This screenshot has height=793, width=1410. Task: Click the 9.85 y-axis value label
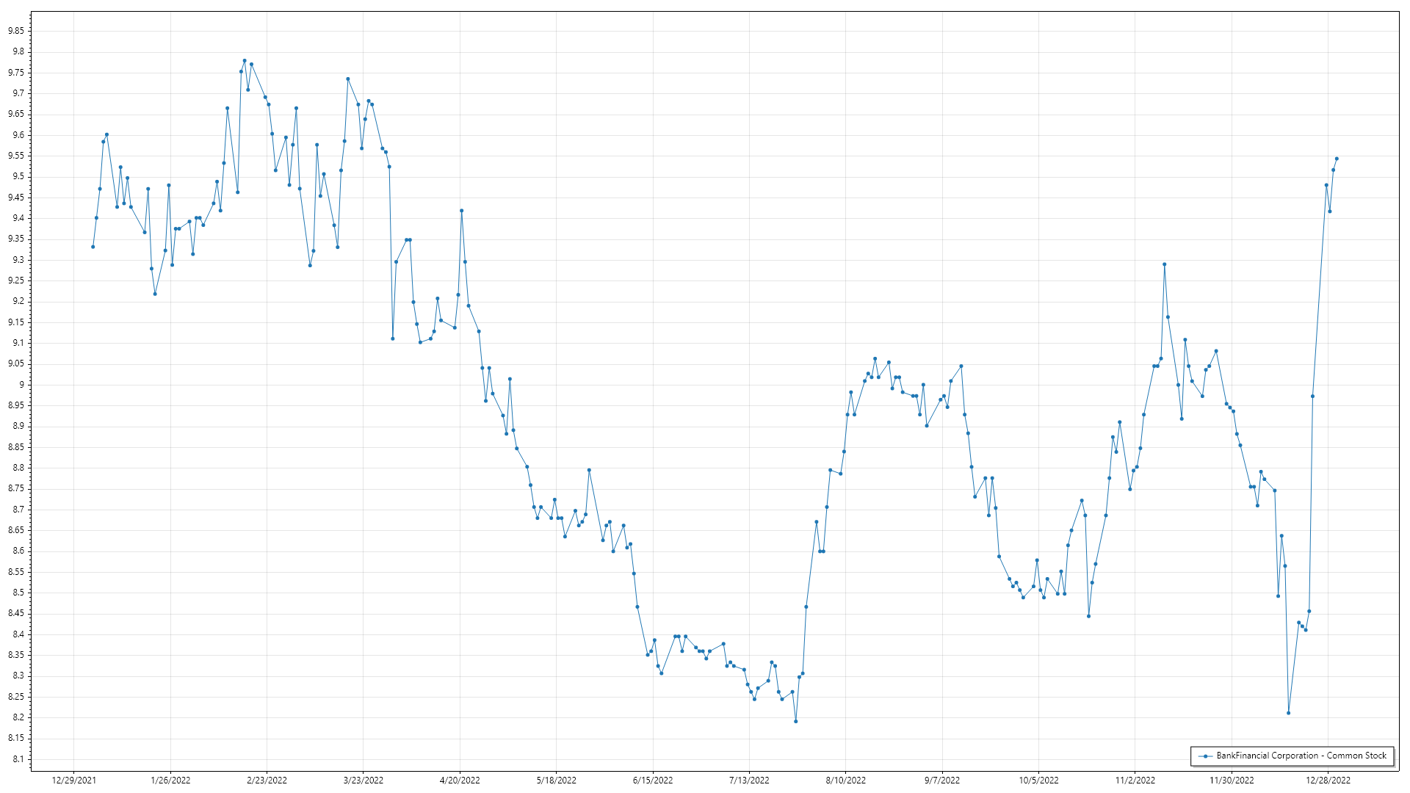coord(15,31)
